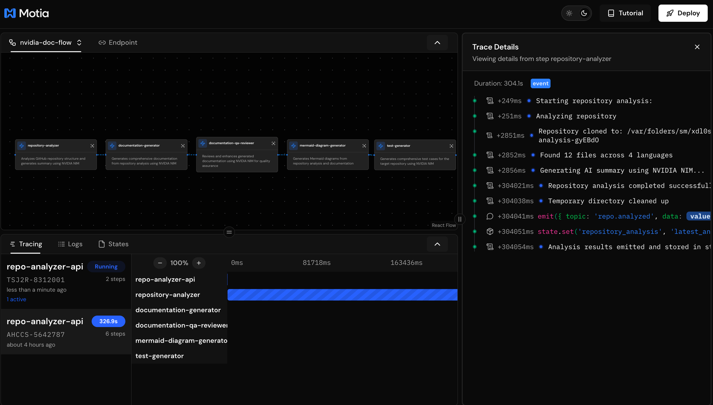This screenshot has height=405, width=713.
Task: Zoom out timeline with minus button
Action: coord(160,263)
